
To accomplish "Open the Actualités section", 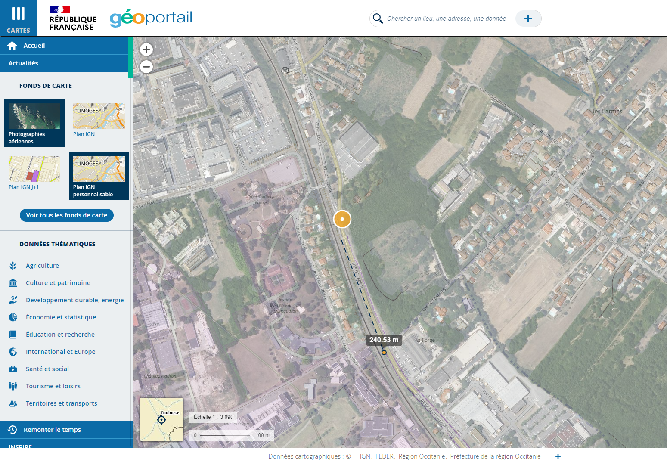I will pyautogui.click(x=23, y=63).
